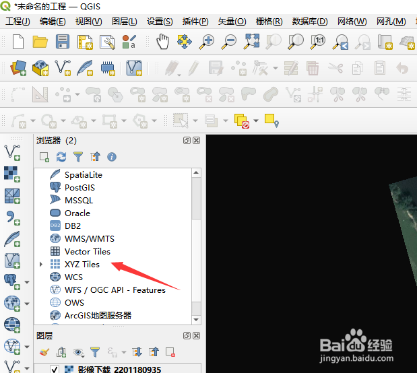Open the 栅格(R) menu
The image size is (417, 373).
coord(269,22)
